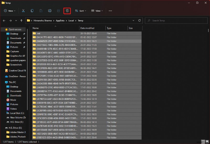Refresh the Temp folder view
The image size is (210, 144).
pos(140,21)
